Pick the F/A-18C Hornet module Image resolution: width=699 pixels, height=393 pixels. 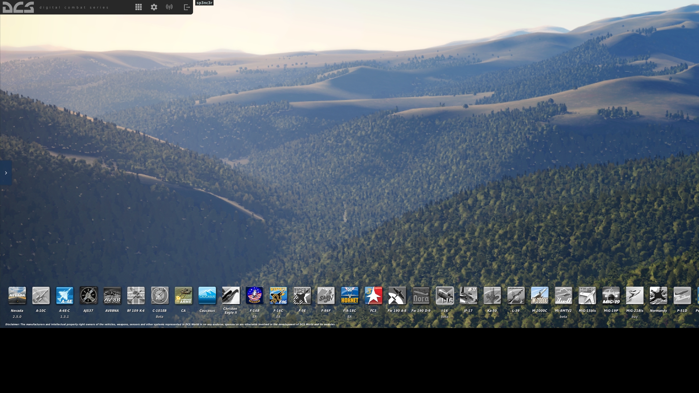349,295
